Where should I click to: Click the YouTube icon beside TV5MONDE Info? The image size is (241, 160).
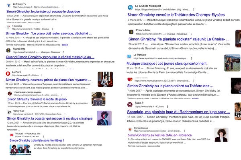click(12, 135)
